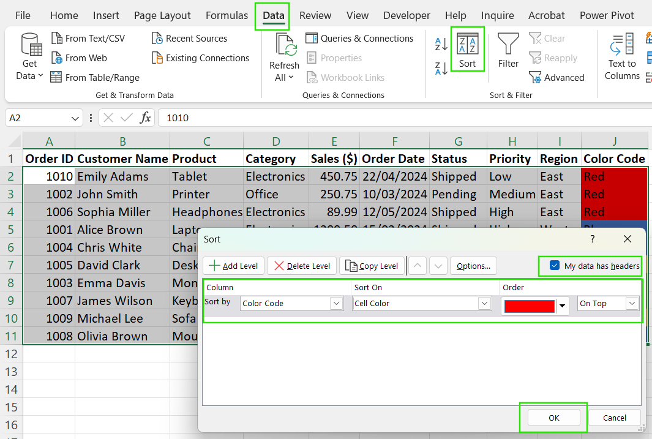Select the Pending status cell

click(x=458, y=194)
